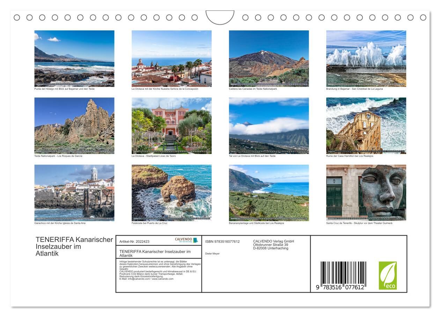This screenshot has width=440, height=317.
Task: Open the Bananenplantage Los Realejos photo
Action: click(269, 193)
